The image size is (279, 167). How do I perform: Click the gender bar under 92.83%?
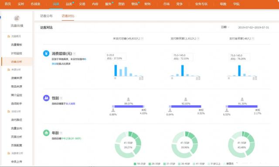(185, 106)
